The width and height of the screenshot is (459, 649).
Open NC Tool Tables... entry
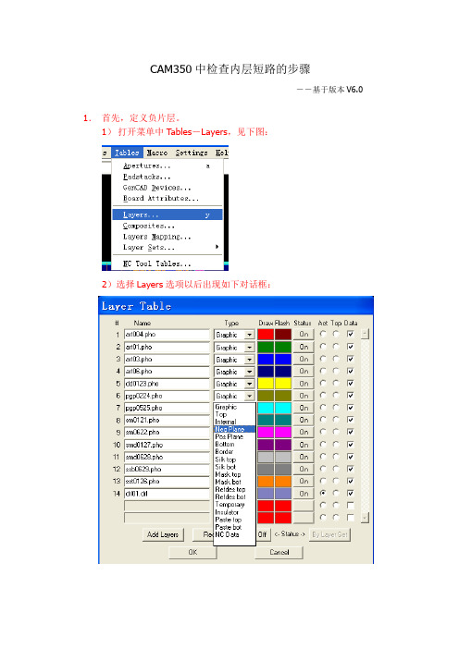click(x=167, y=263)
